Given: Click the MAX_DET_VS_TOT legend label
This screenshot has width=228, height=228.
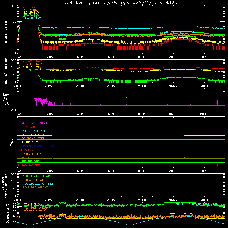Looking at the screenshot, I should (35, 209).
